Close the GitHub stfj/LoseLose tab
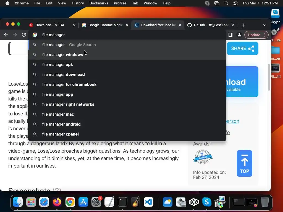Screen dimensions: 283x212 tap(233, 25)
